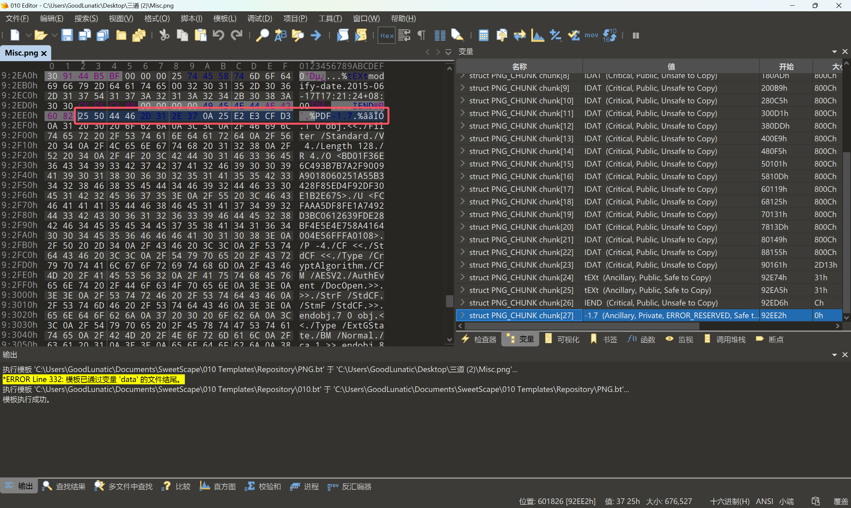
Task: Toggle Hex edit-as mode button
Action: (387, 35)
